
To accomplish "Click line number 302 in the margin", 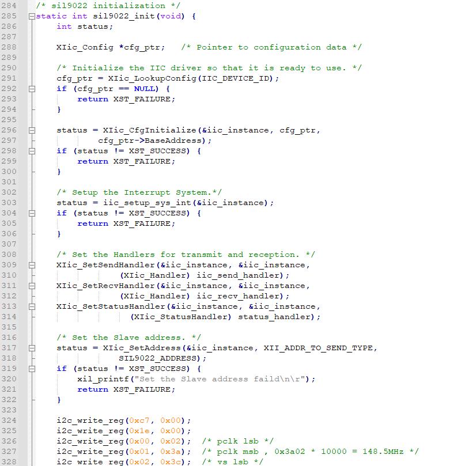I will click(x=9, y=192).
